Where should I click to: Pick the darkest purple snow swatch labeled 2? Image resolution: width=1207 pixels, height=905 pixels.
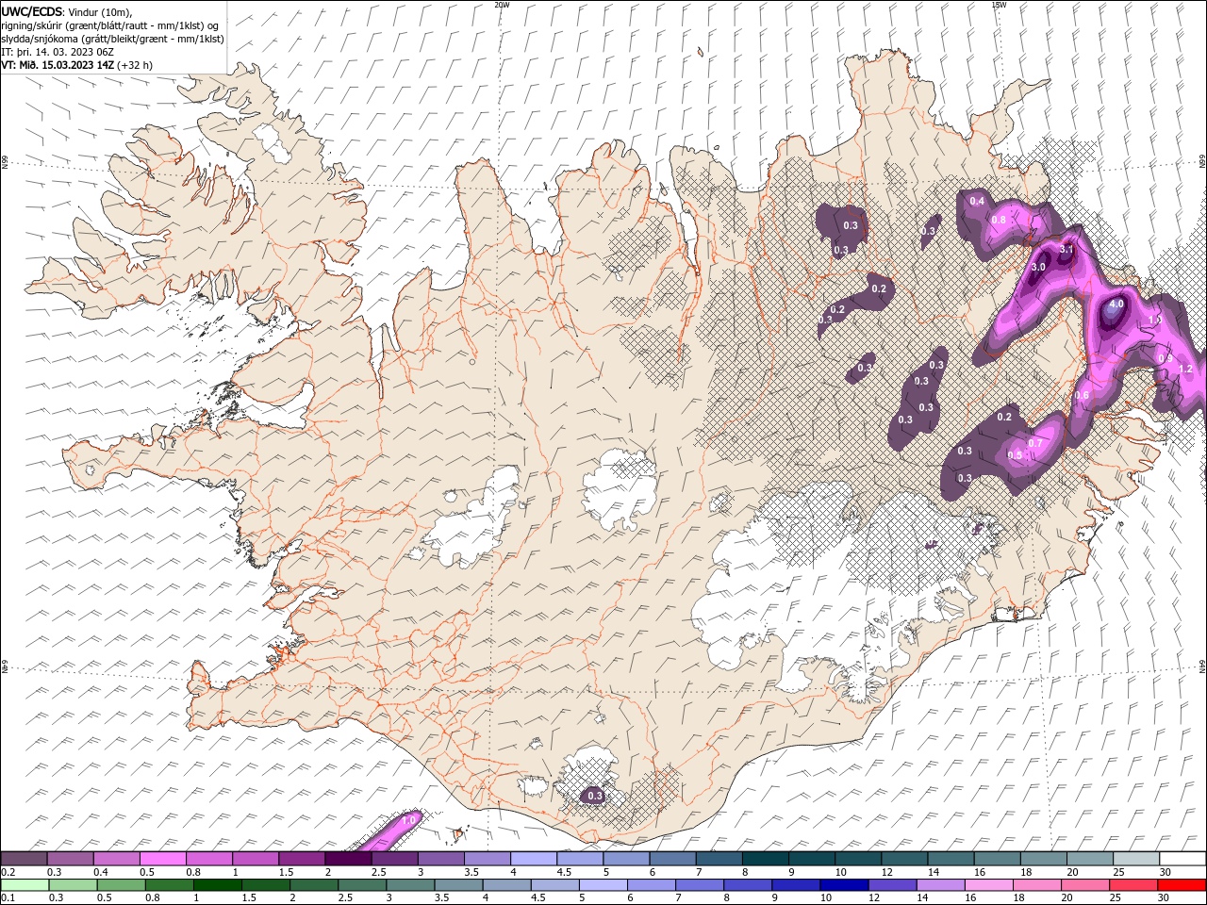tap(348, 859)
